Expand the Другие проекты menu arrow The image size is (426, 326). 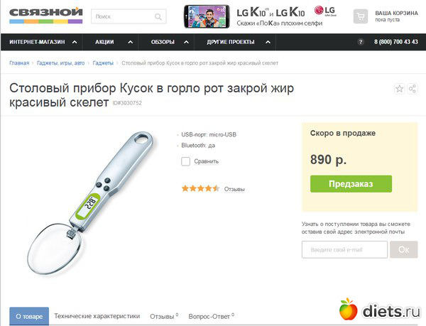[x=268, y=42]
